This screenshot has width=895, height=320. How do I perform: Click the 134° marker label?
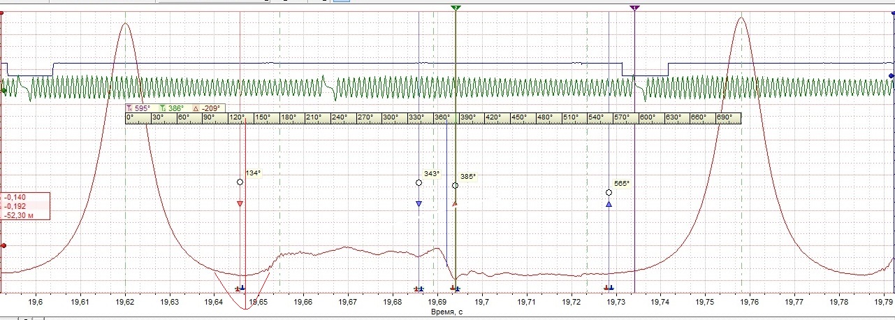coord(253,173)
